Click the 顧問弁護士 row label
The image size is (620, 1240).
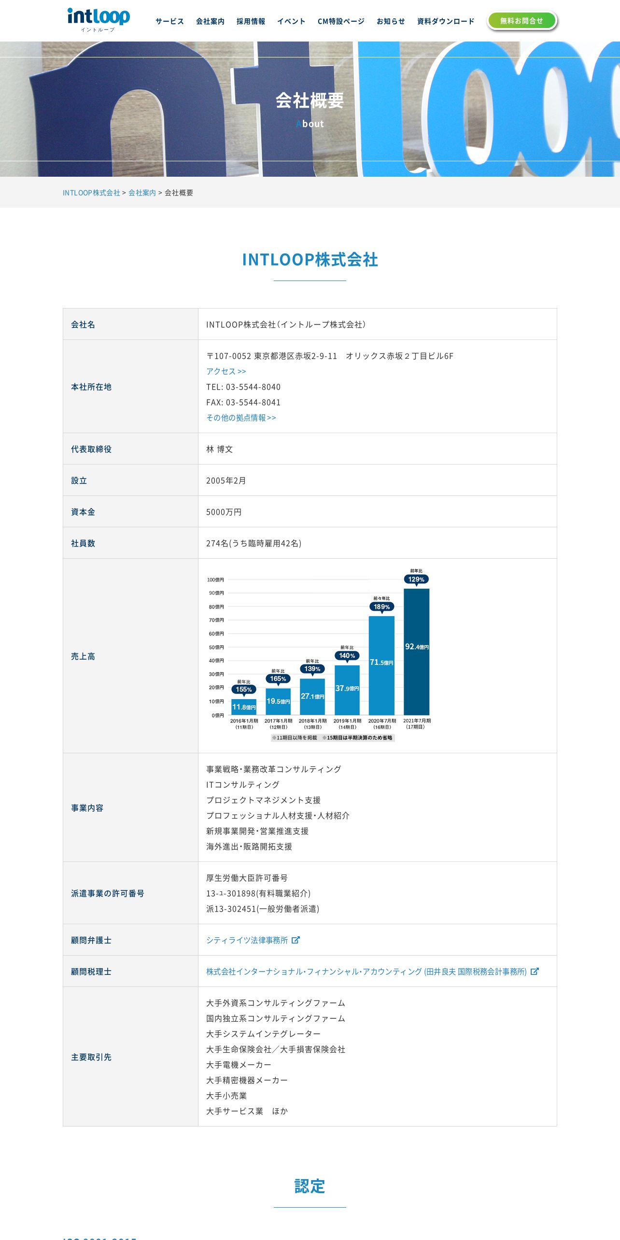tap(91, 940)
